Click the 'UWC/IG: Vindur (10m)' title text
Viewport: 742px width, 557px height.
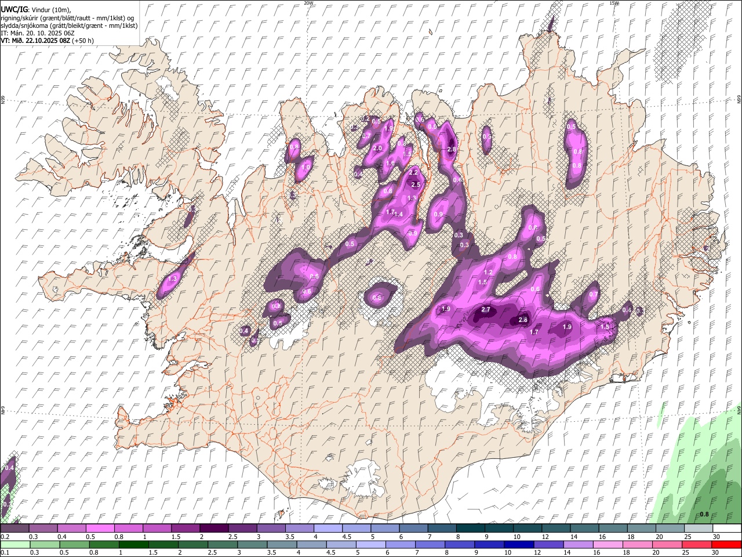[x=36, y=10]
